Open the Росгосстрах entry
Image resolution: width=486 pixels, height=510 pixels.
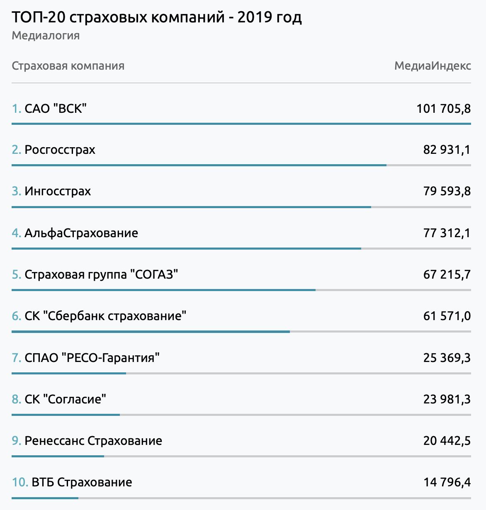(60, 150)
